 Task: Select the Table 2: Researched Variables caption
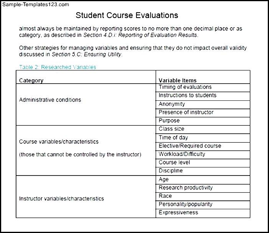(57, 67)
